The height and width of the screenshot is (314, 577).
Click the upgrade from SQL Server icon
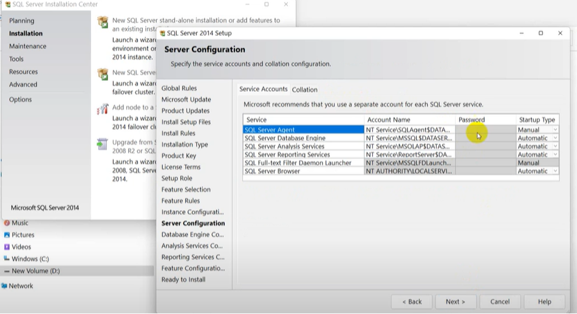coord(103,144)
